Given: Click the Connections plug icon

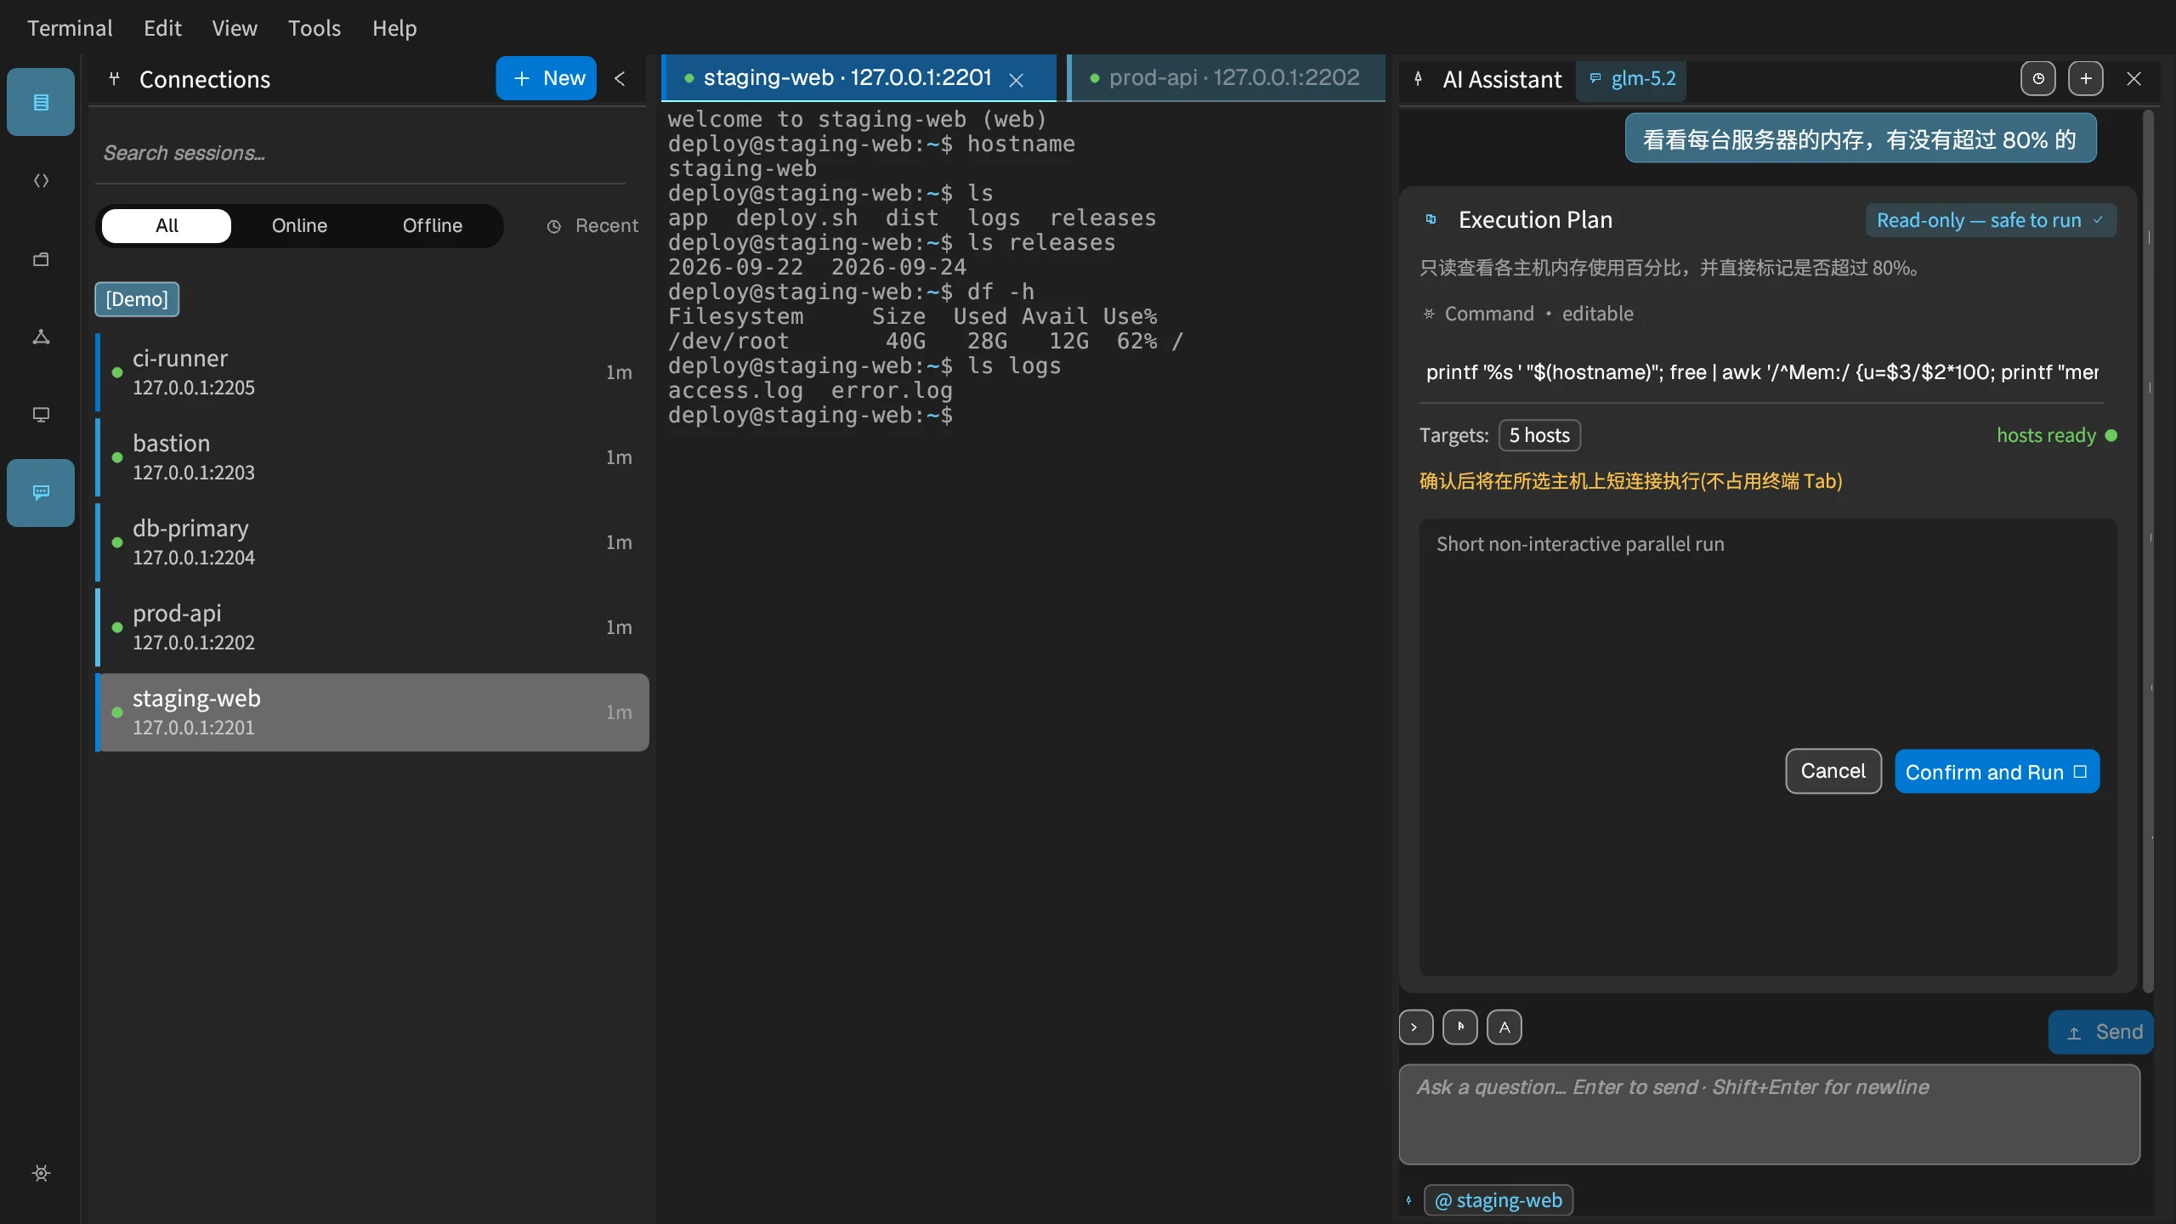Looking at the screenshot, I should click(x=114, y=79).
